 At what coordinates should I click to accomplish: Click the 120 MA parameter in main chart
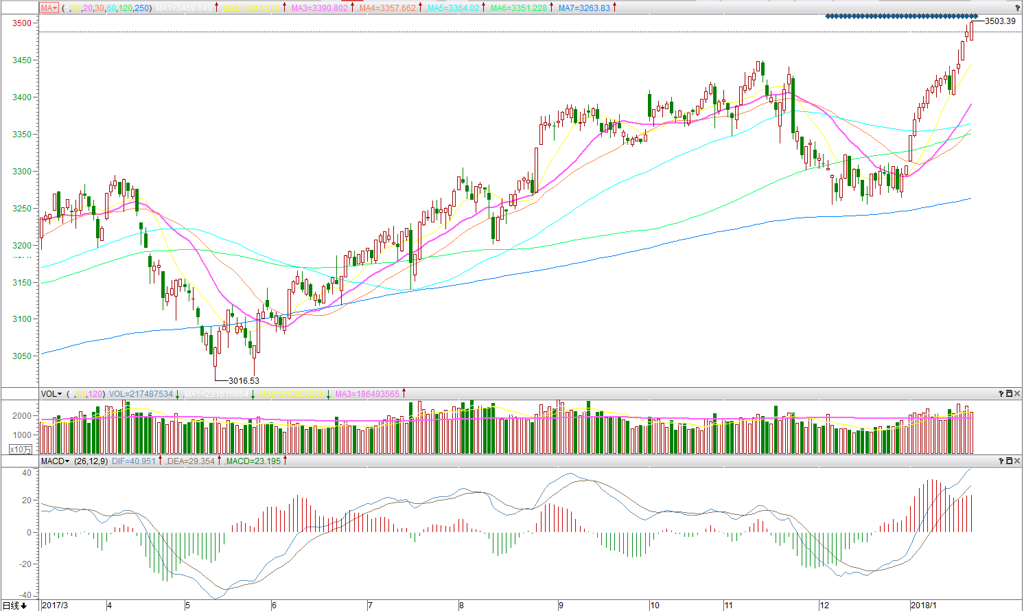pyautogui.click(x=126, y=8)
